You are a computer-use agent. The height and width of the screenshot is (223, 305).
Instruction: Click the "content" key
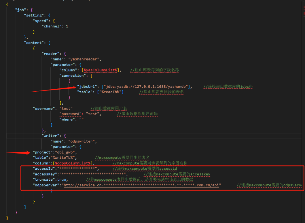(x=35, y=43)
